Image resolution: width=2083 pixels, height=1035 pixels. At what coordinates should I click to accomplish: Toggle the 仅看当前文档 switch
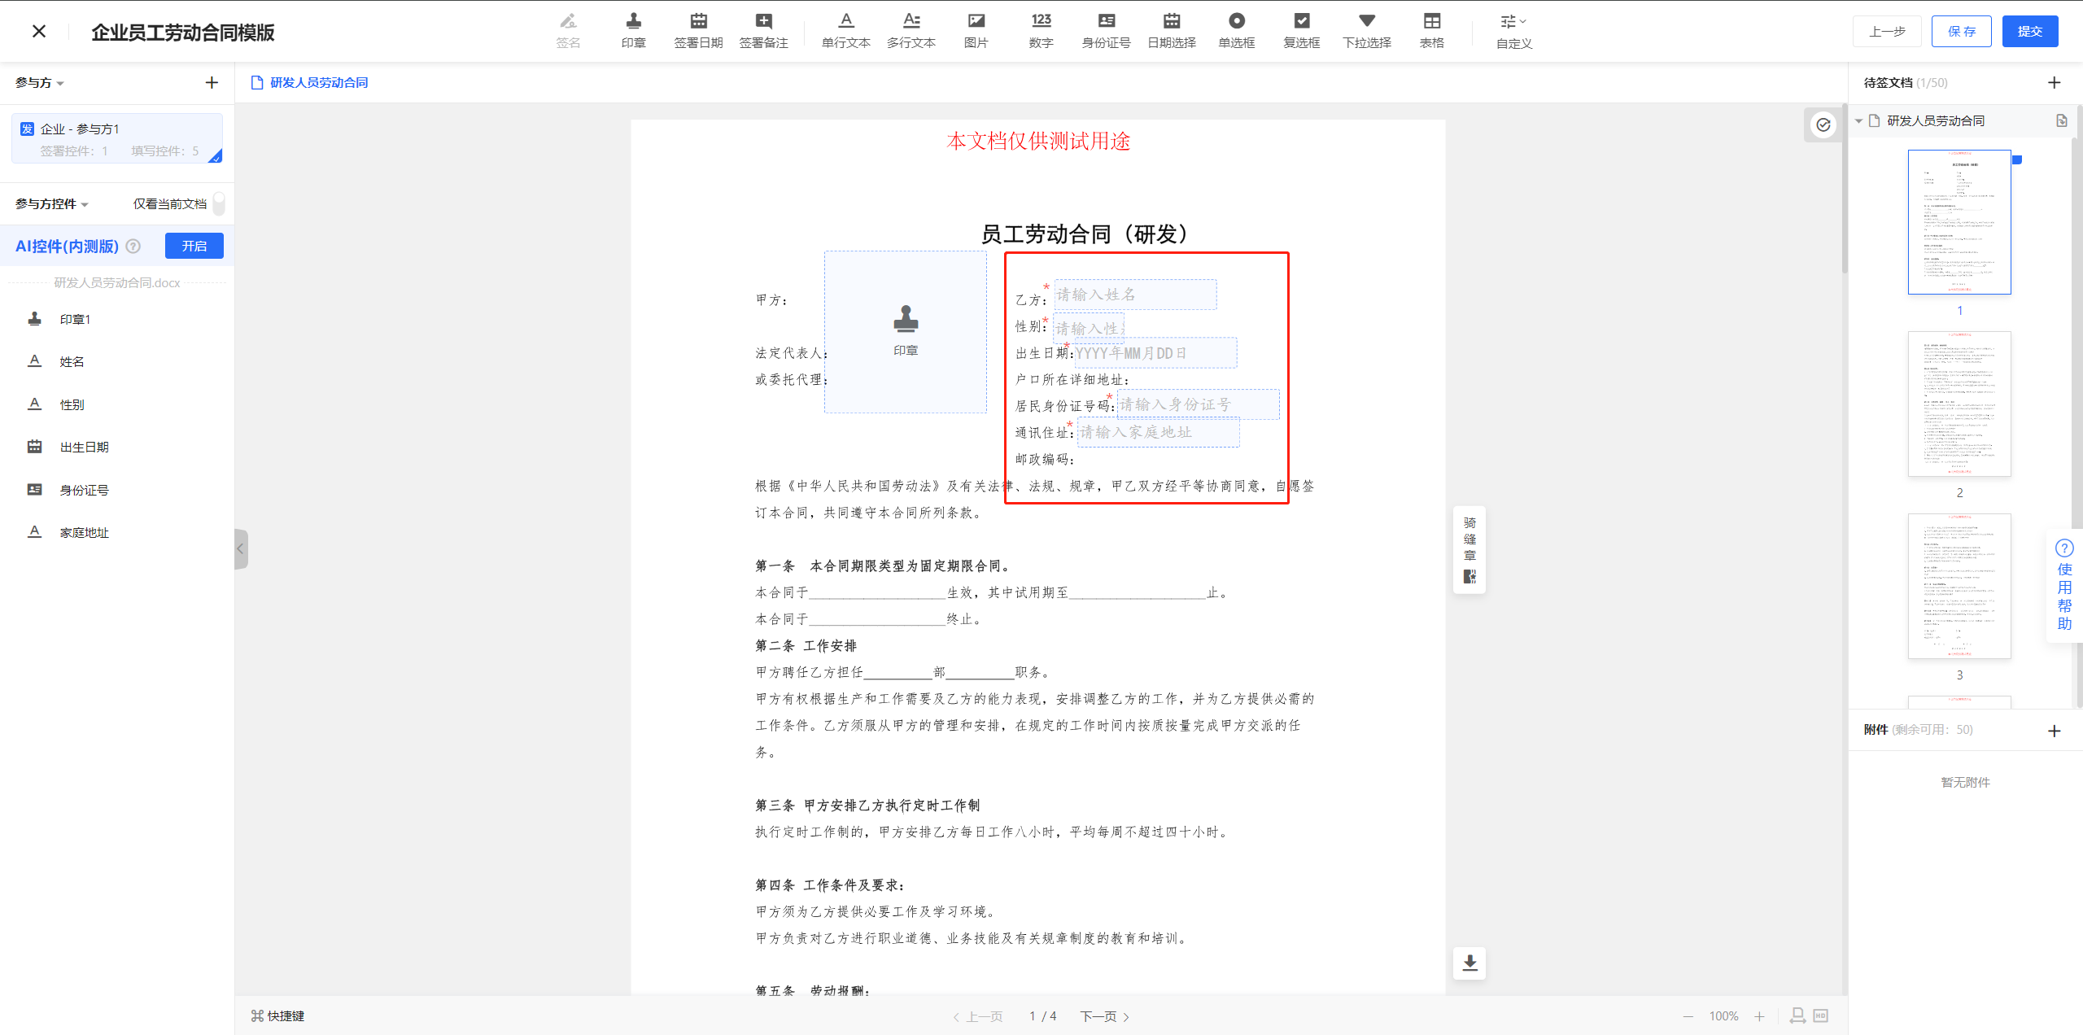218,203
